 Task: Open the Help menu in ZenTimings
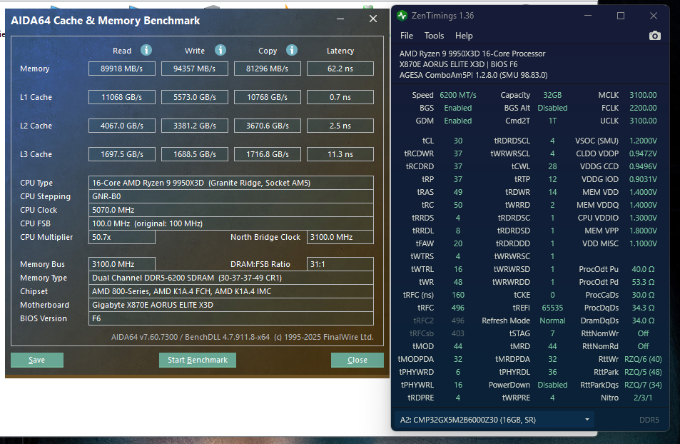464,36
